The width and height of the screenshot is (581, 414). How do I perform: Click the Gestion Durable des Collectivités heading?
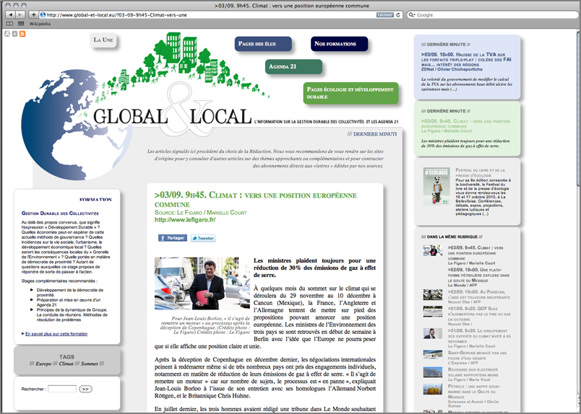coord(60,213)
